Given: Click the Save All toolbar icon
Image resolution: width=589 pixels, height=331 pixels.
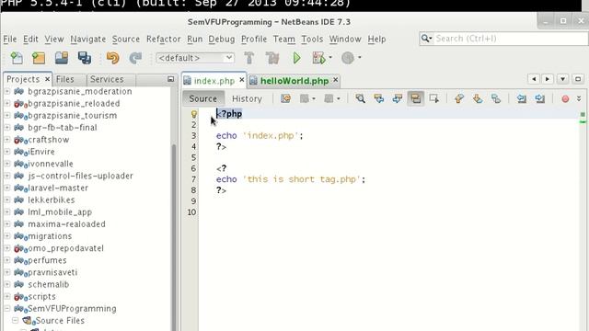Looking at the screenshot, I should coord(84,58).
